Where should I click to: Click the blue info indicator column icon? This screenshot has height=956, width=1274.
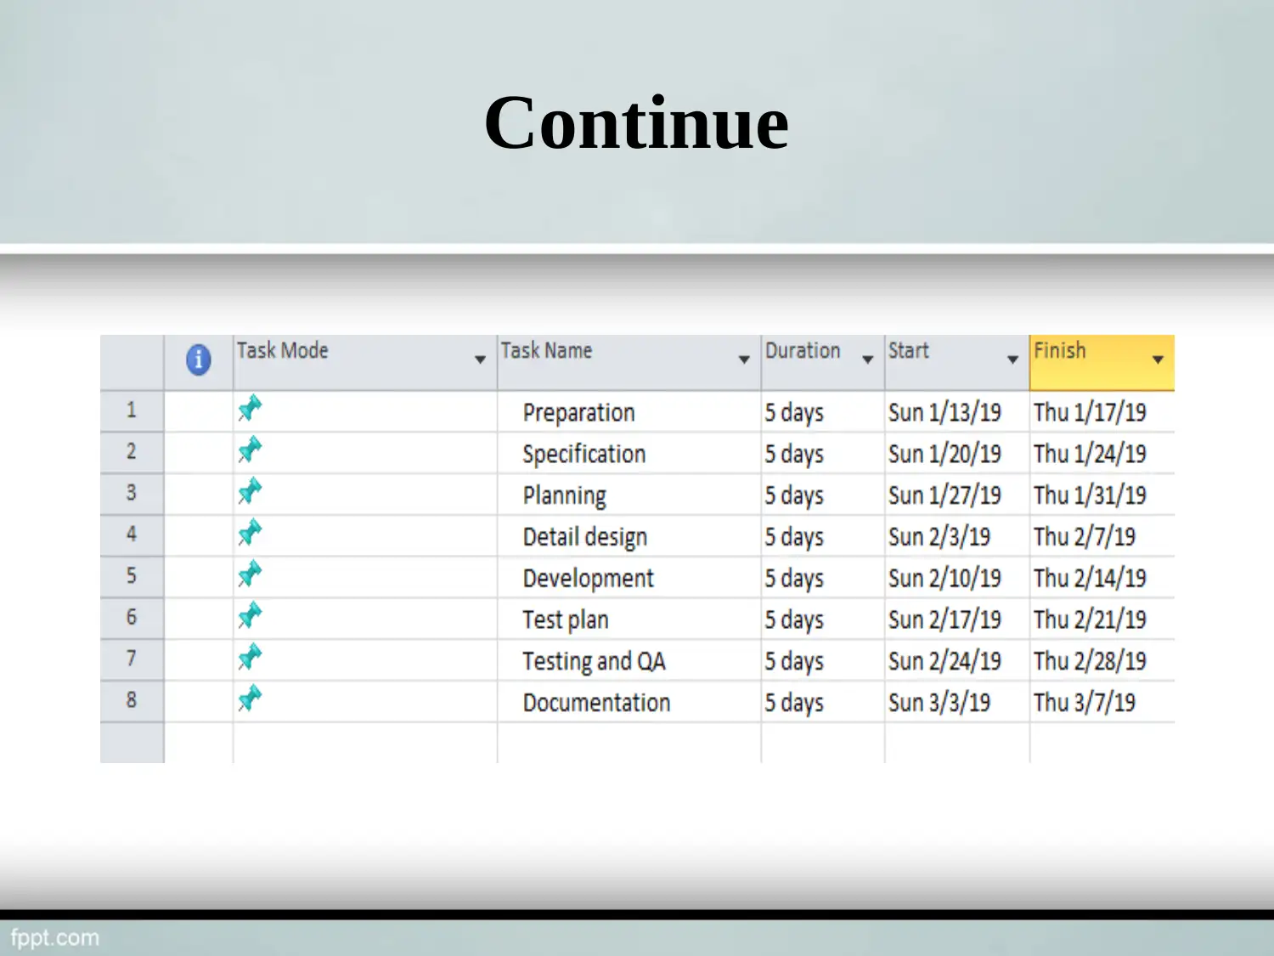click(x=198, y=359)
